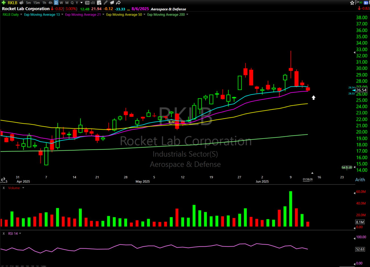370x267 pixels.
Task: Select the Daily (D) timeframe
Action: [56, 3]
